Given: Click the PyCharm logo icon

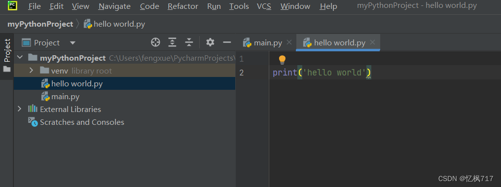Looking at the screenshot, I should pos(12,5).
